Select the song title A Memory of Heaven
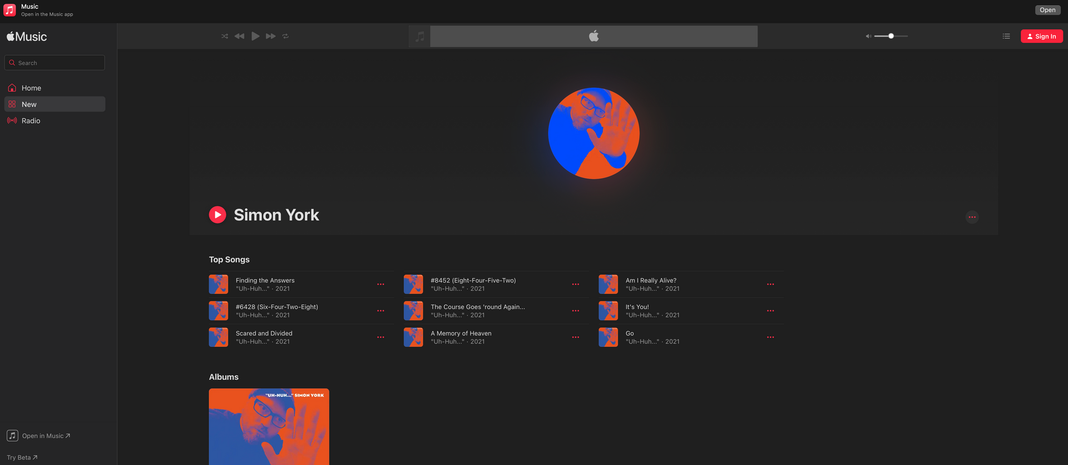 [x=461, y=333]
